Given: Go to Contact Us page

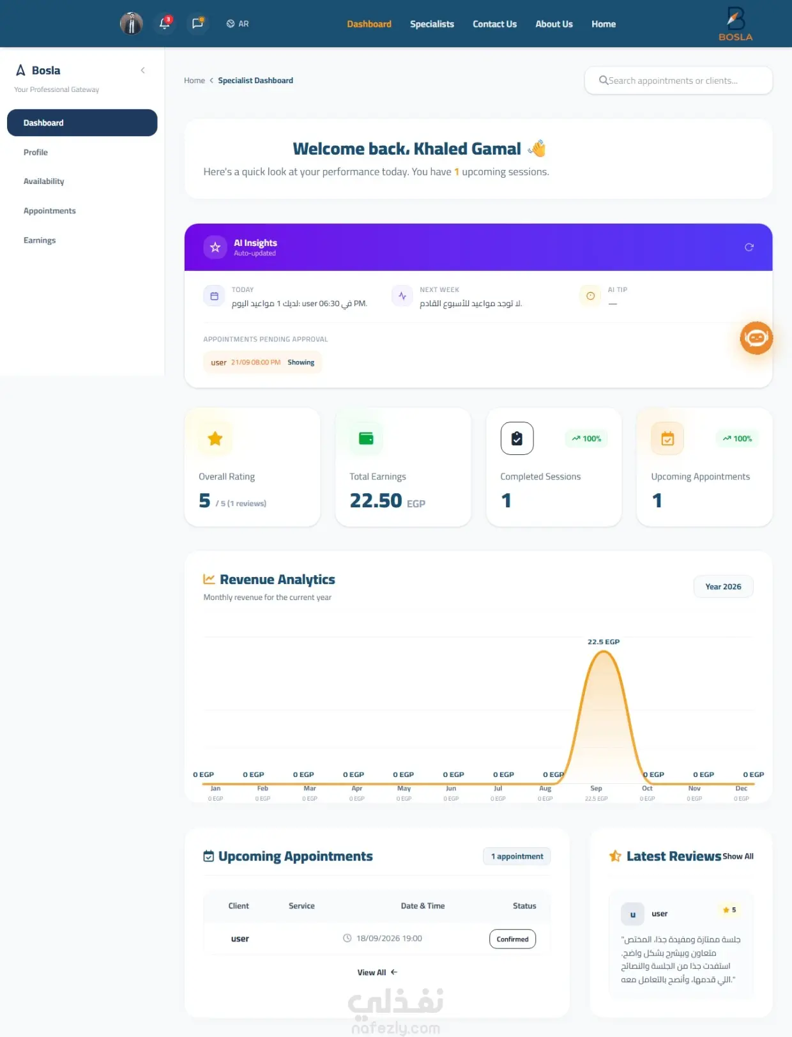Looking at the screenshot, I should [494, 24].
